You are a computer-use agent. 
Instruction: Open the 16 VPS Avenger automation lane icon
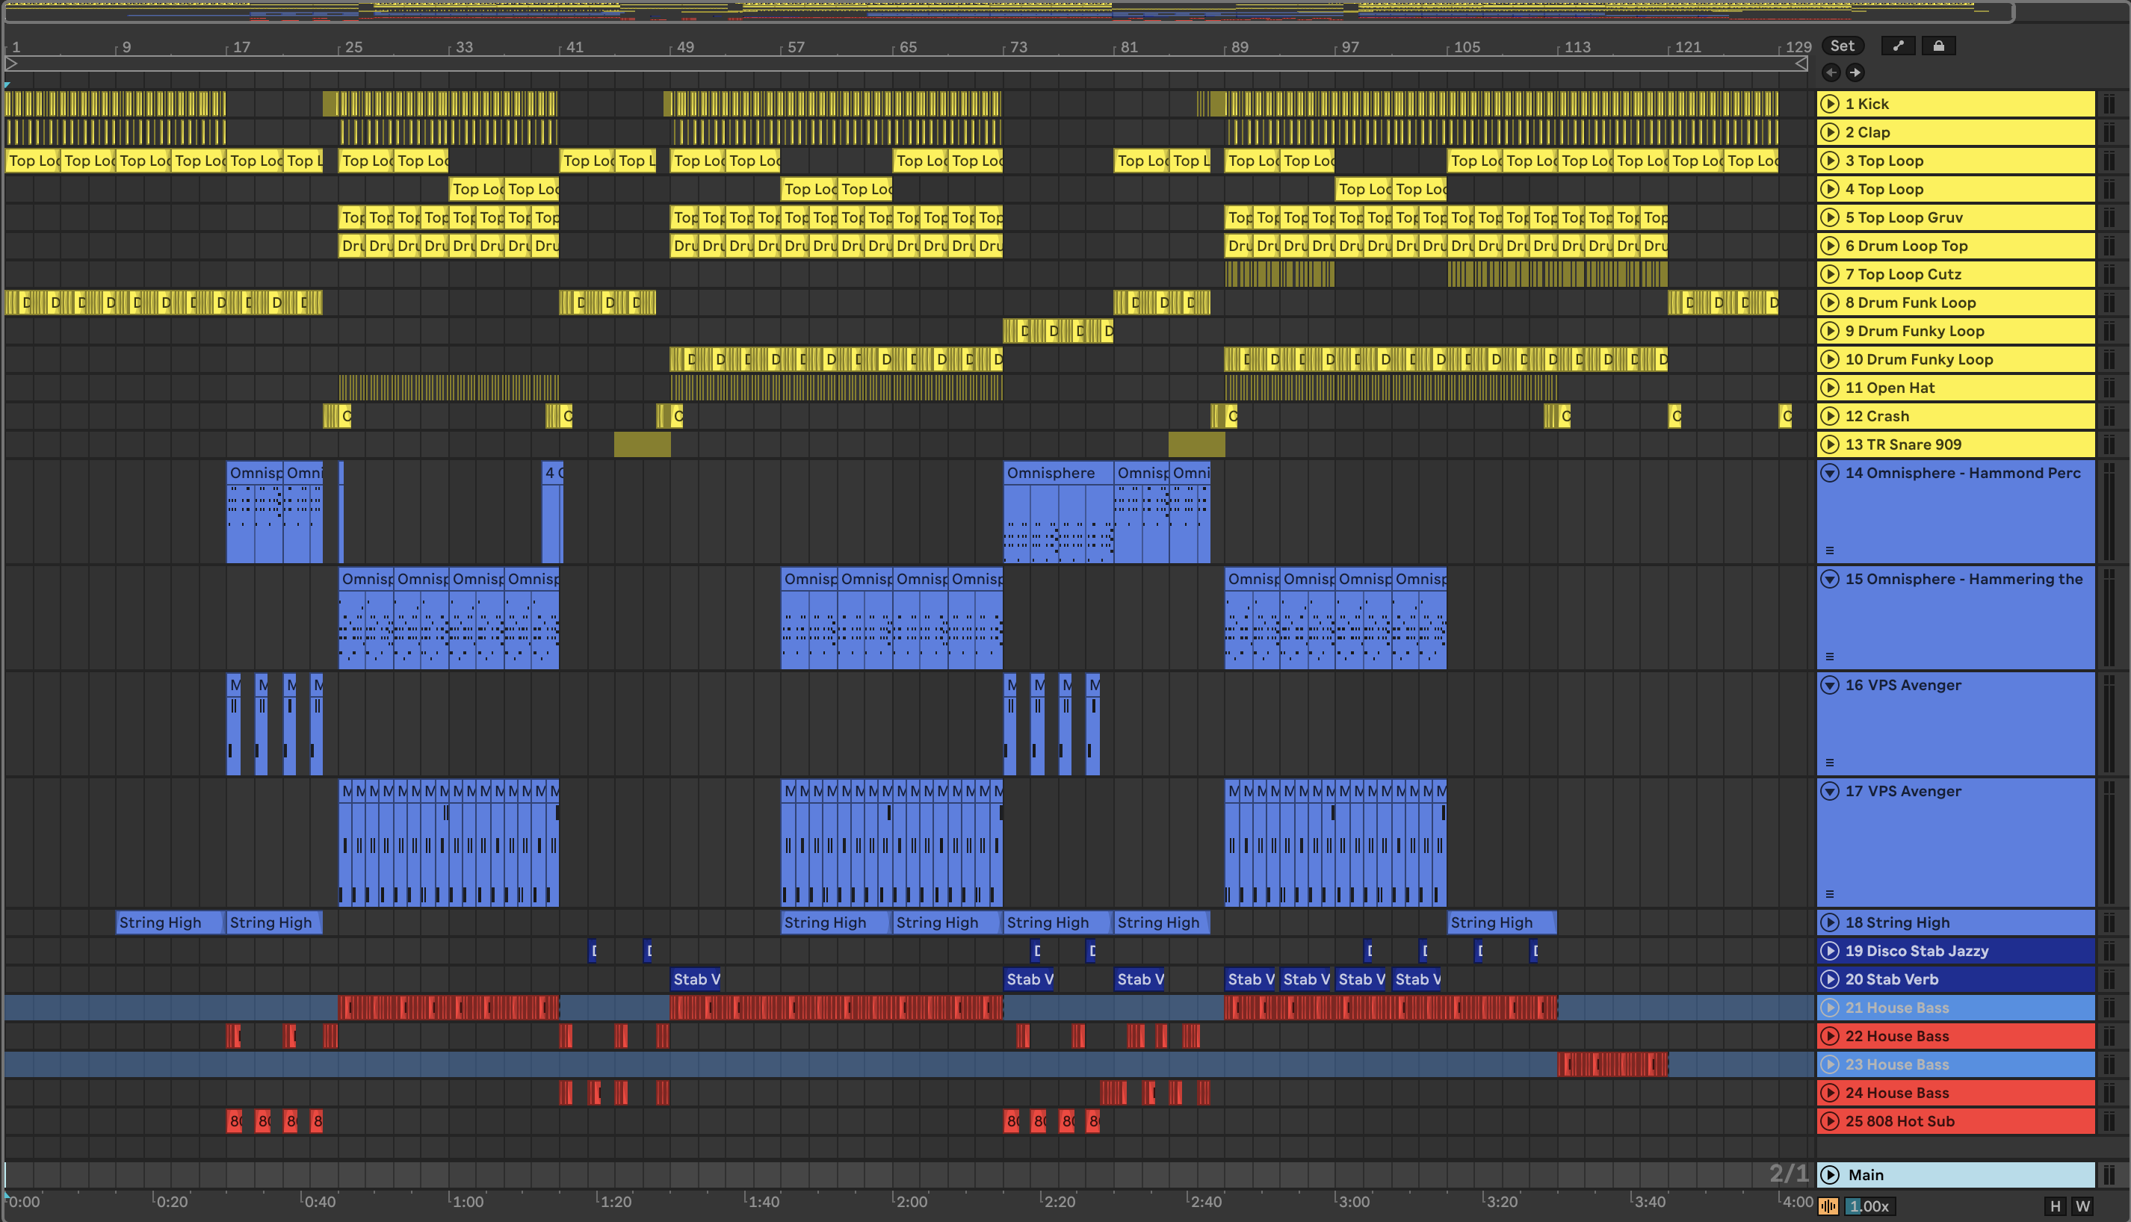coord(1830,763)
